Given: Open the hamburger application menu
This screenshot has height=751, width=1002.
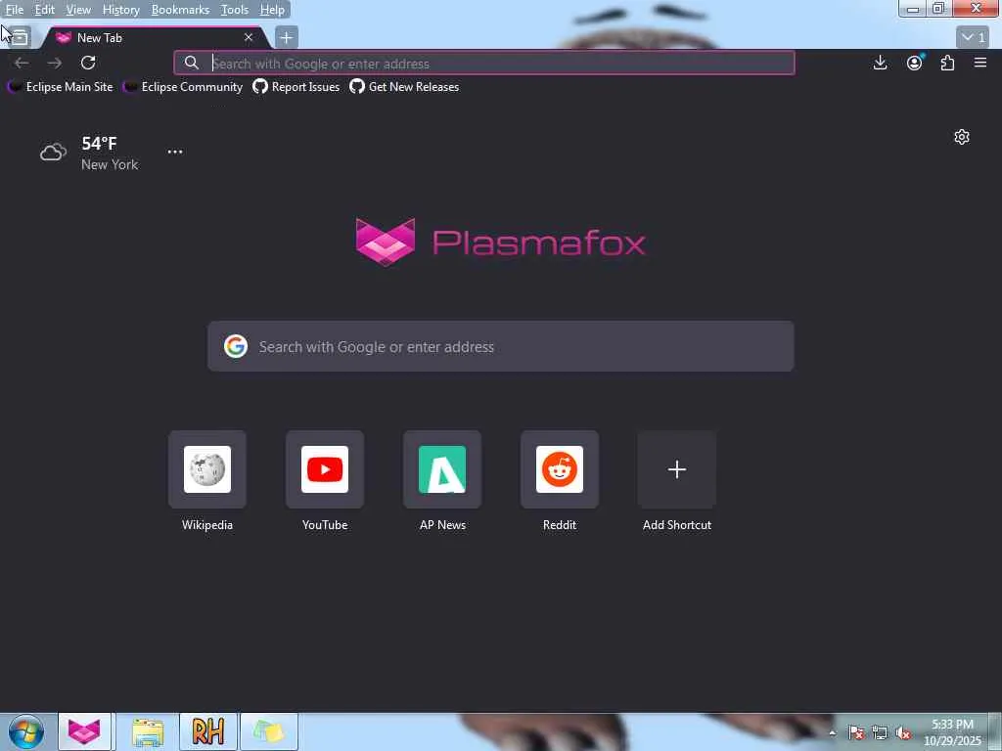Looking at the screenshot, I should click(x=980, y=63).
